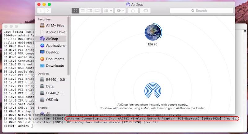Open iCloud Drive in the sidebar
Screen dimensions: 248x134
point(55,32)
